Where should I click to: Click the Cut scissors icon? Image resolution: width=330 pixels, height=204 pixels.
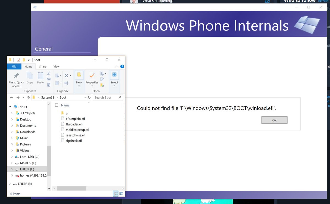49,74
